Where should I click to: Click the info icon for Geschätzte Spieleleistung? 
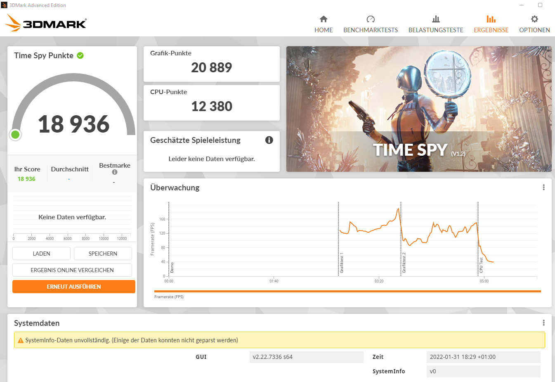click(x=269, y=140)
